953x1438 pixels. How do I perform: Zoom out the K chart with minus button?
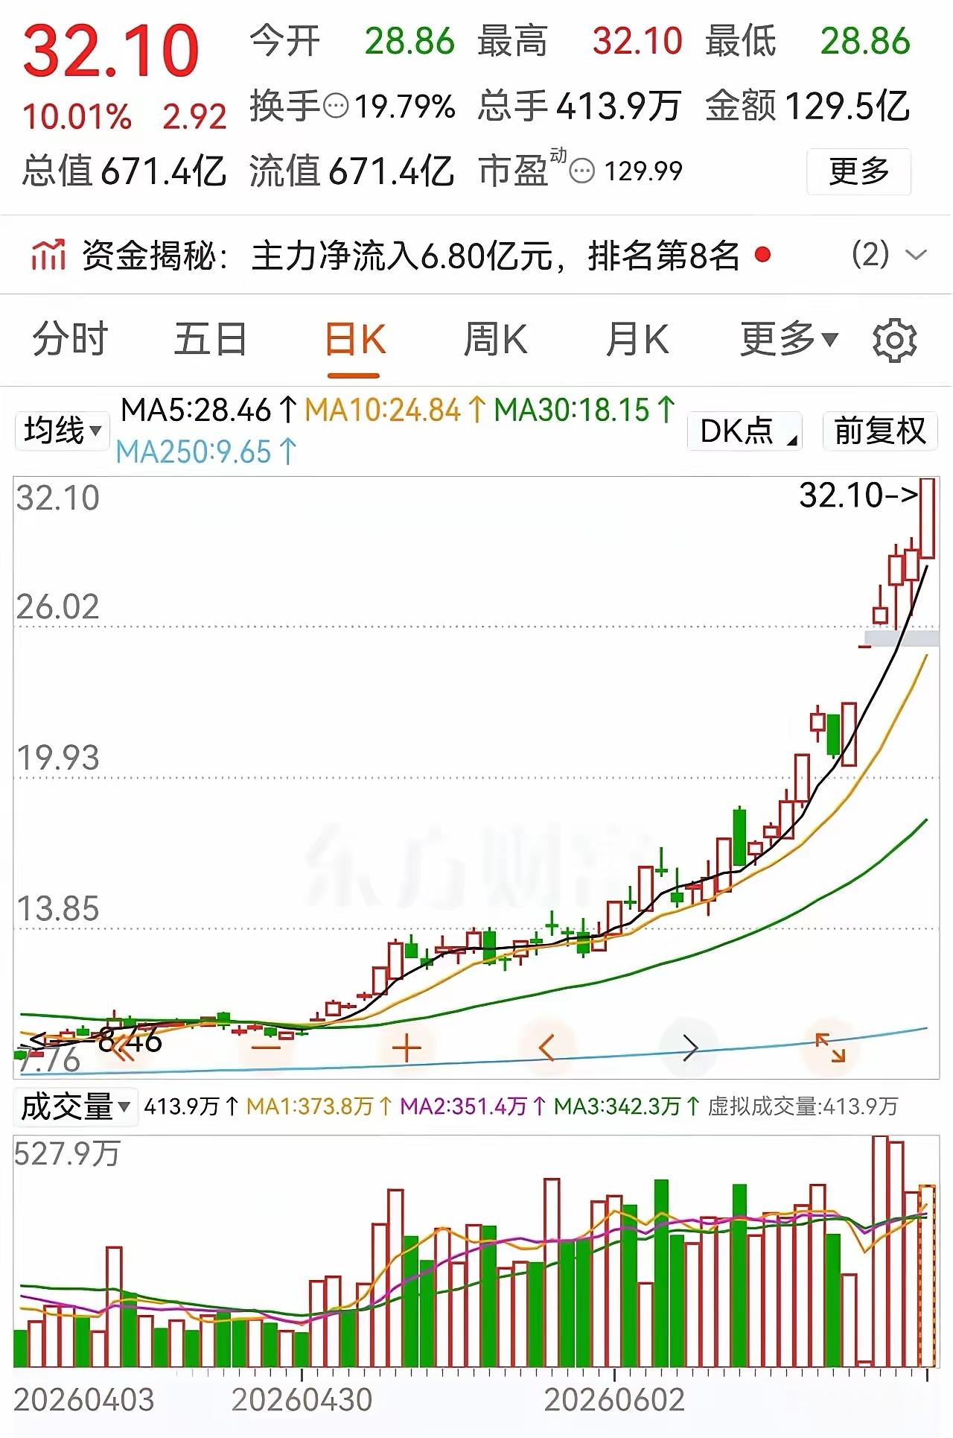coord(266,1048)
